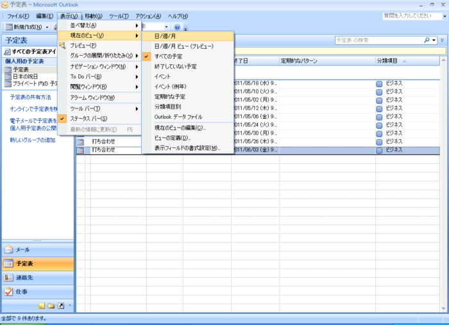The width and height of the screenshot is (449, 325).
Task: Click the Outlook application icon in the title bar
Action: (4, 4)
